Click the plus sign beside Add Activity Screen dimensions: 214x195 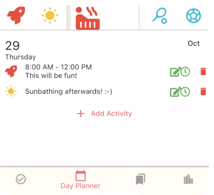click(x=81, y=114)
